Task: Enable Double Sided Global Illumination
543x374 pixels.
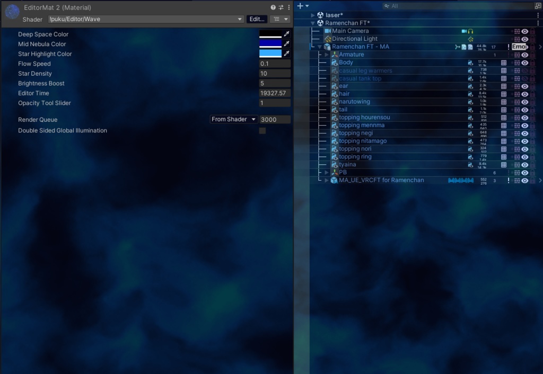Action: [x=262, y=130]
